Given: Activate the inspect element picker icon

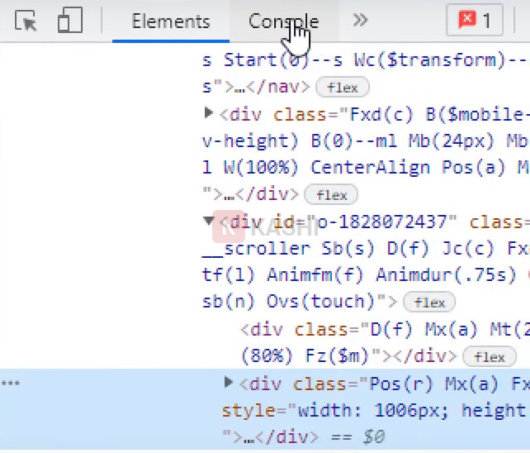Looking at the screenshot, I should [26, 21].
